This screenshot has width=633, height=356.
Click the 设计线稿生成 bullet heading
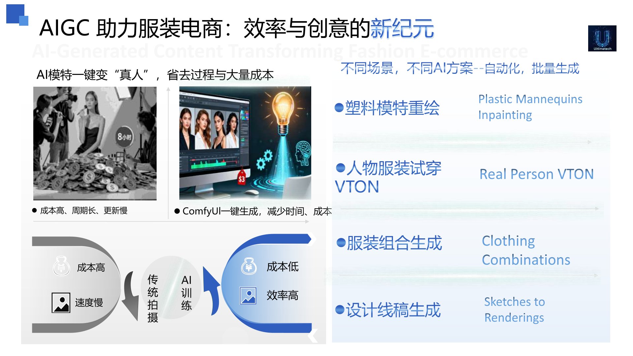tap(388, 310)
